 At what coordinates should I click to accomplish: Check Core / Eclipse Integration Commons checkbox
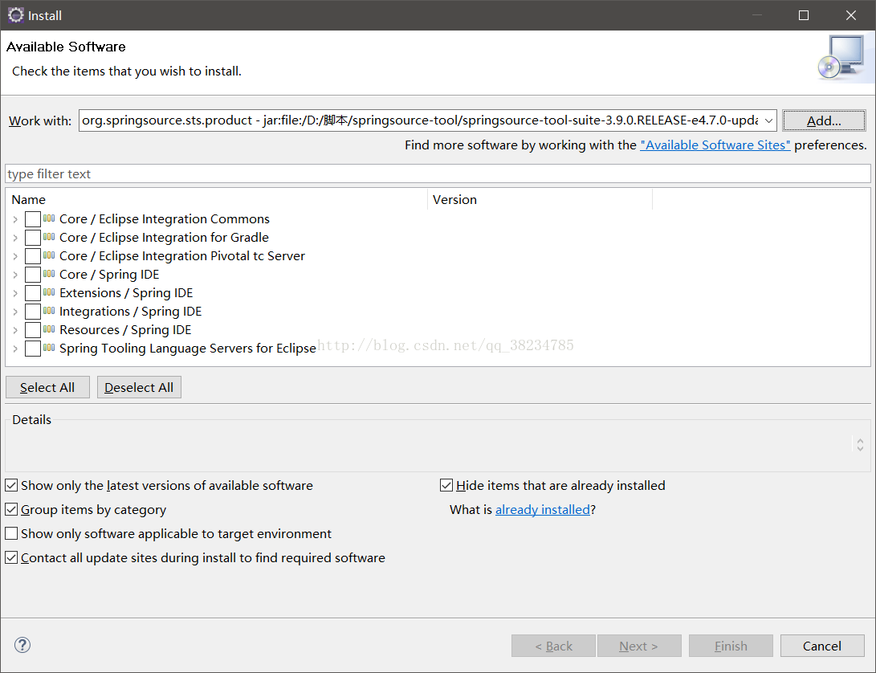(x=33, y=219)
